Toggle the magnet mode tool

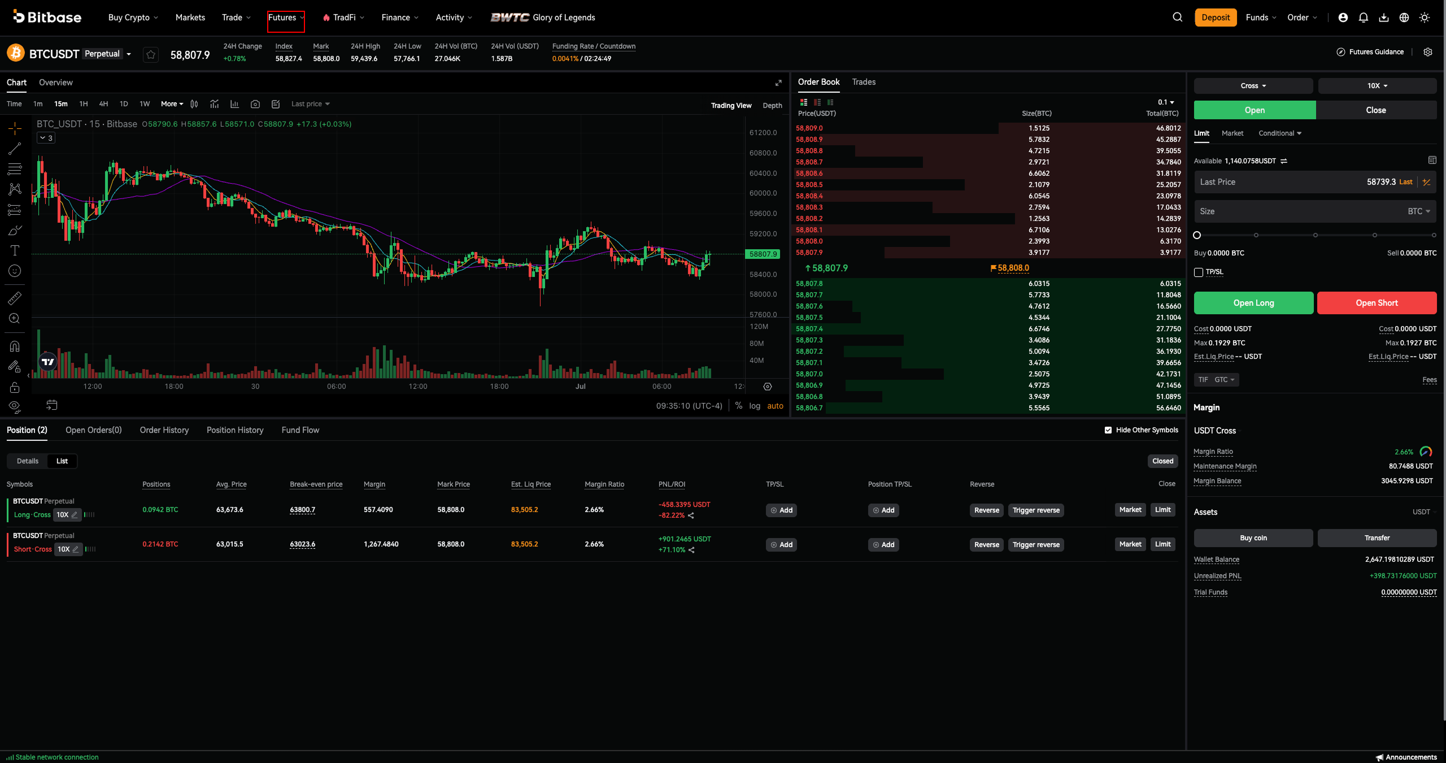click(15, 346)
